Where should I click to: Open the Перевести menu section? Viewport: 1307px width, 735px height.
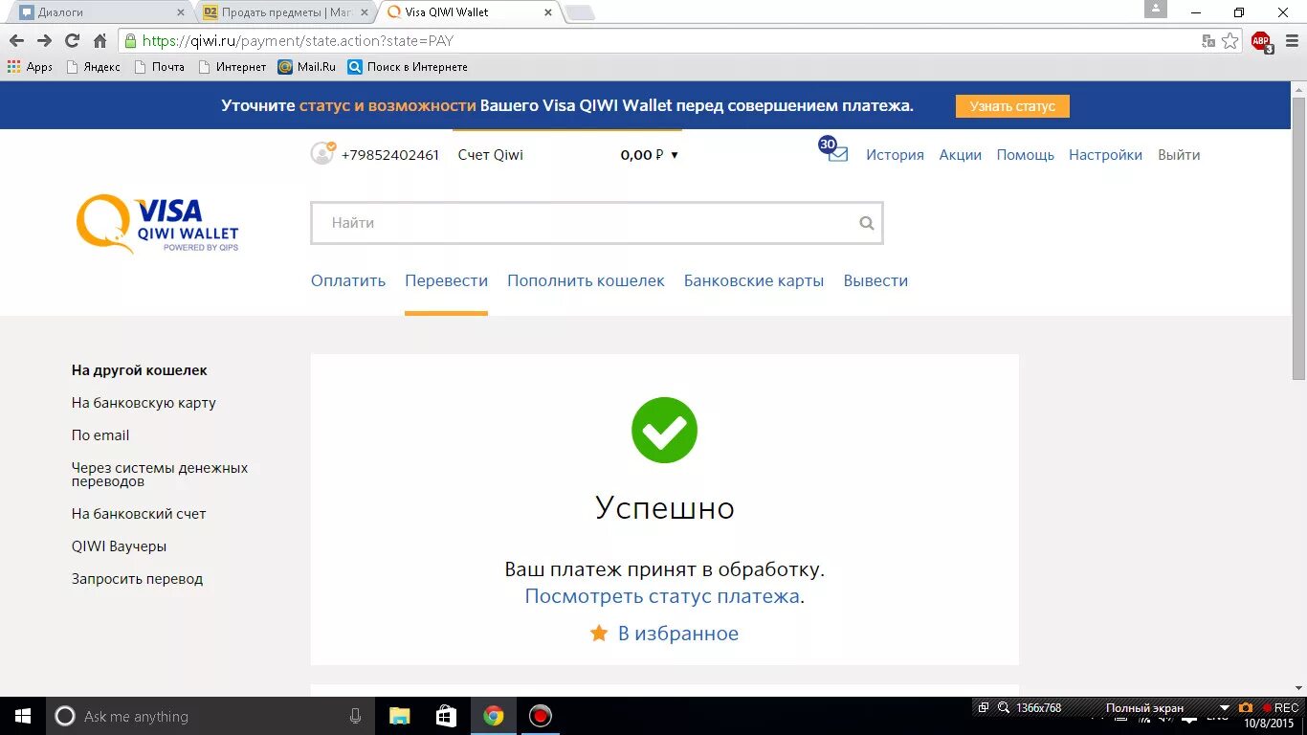point(446,280)
